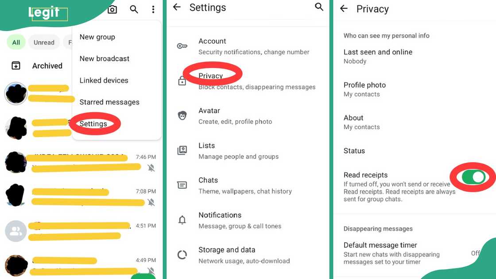
Task: Select the All chat filter chip
Action: point(16,43)
